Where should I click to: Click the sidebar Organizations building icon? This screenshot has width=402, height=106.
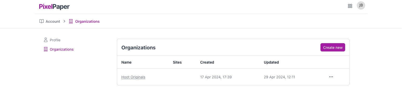coord(46,49)
